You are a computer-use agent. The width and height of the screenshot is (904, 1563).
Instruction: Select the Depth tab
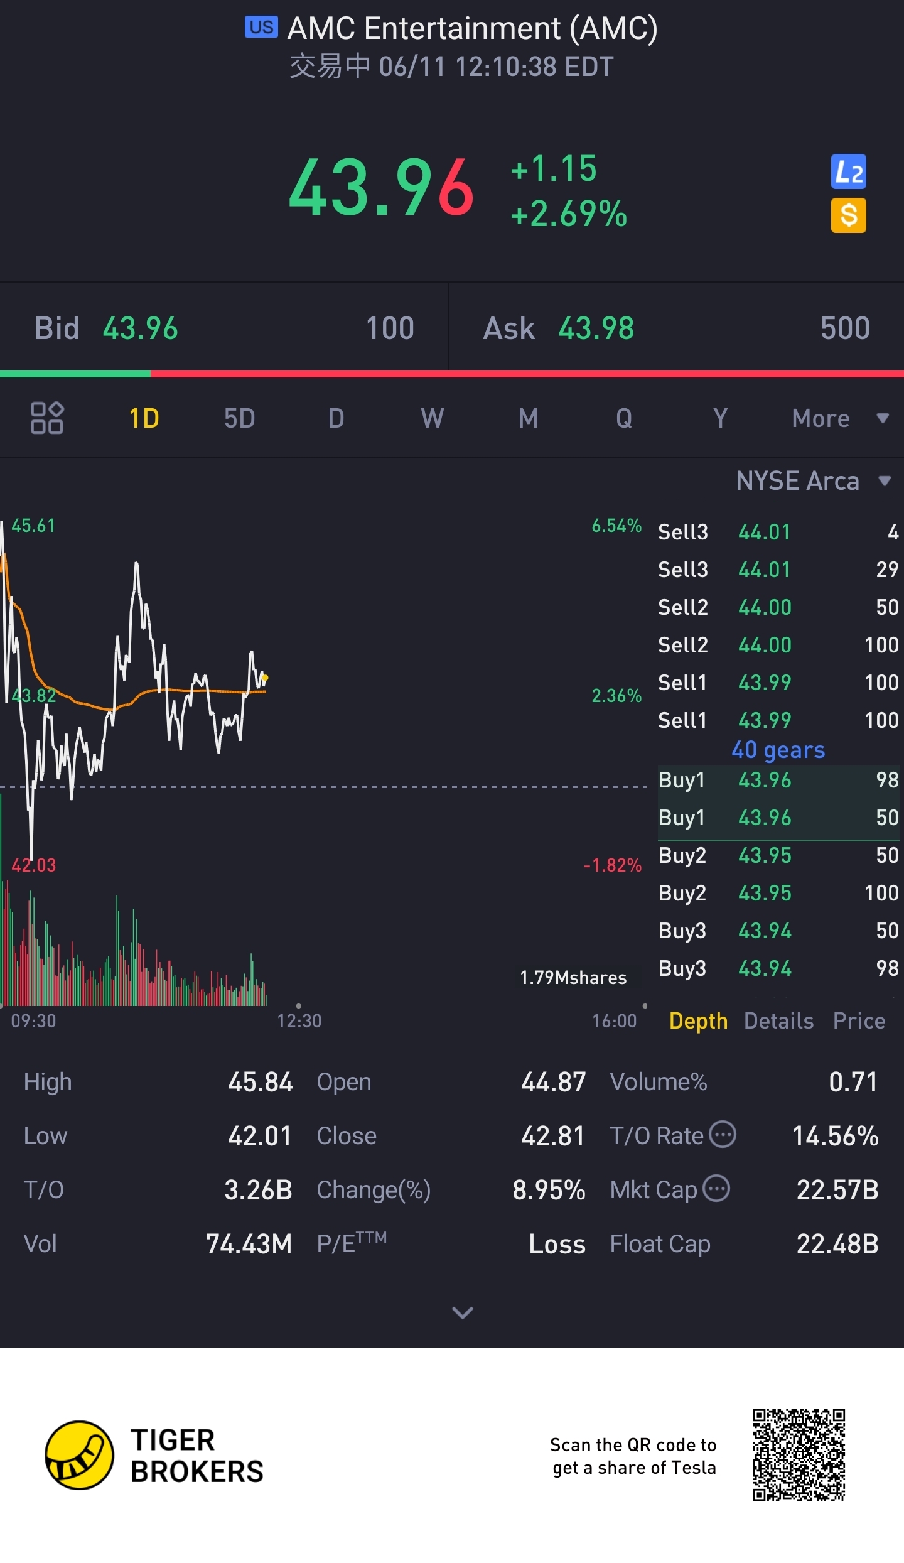click(698, 1021)
